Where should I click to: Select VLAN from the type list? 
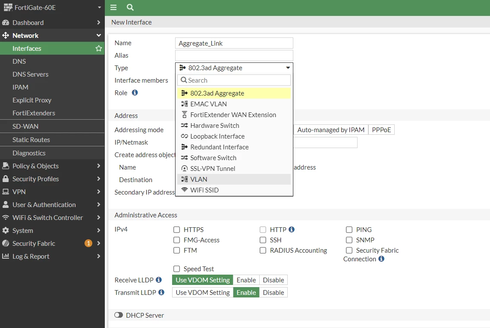click(x=234, y=179)
